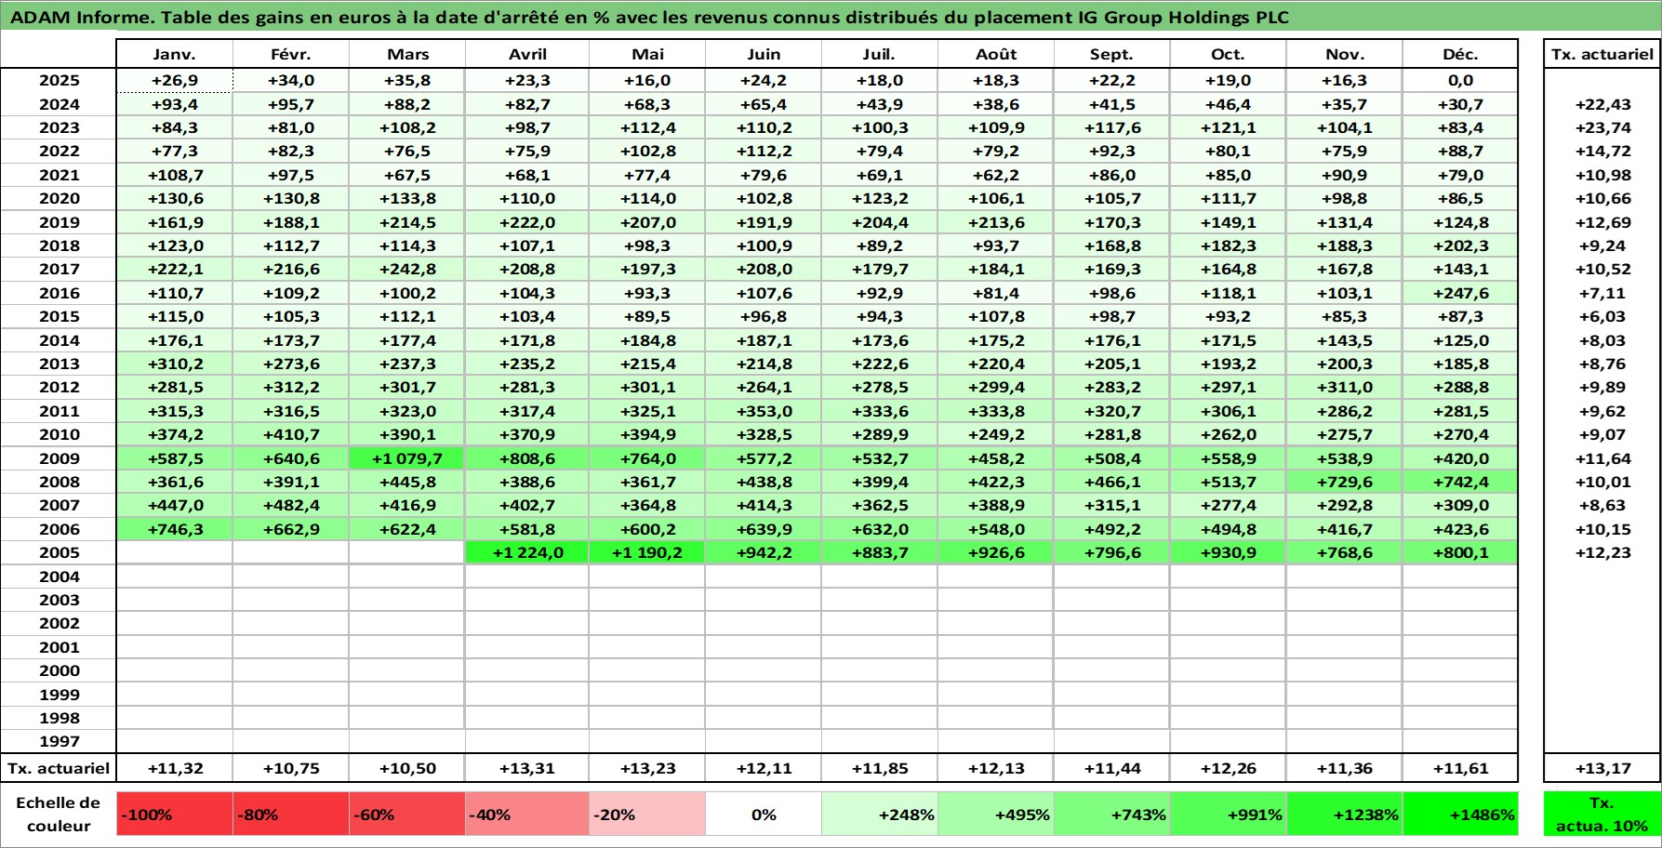The image size is (1662, 848).
Task: Click the cell showing +587,5
Action: tap(174, 458)
